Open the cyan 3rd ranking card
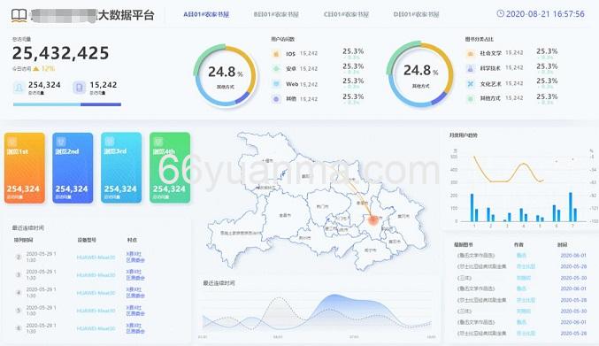This screenshot has height=346, width=599. coord(121,167)
